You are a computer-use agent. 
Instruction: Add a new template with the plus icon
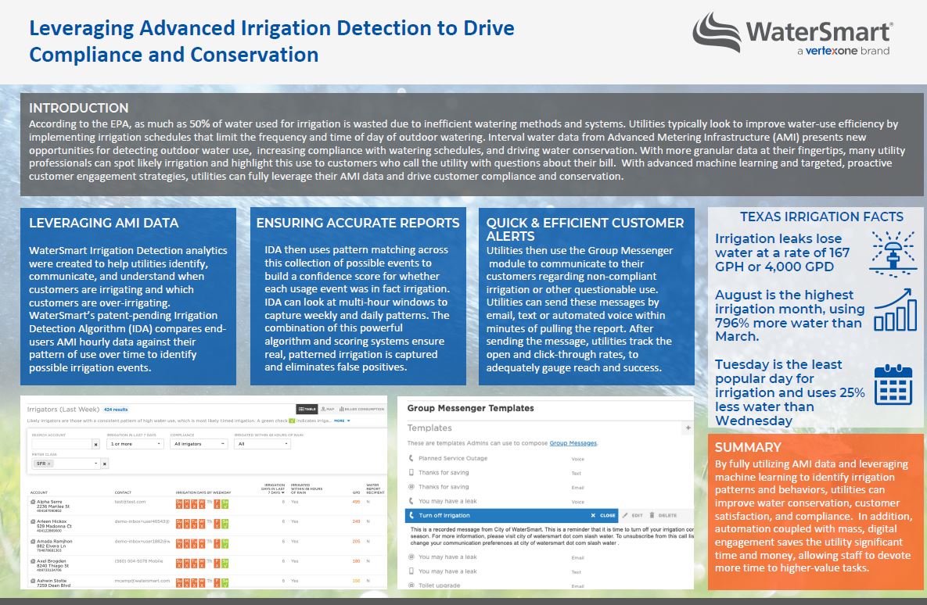[688, 428]
